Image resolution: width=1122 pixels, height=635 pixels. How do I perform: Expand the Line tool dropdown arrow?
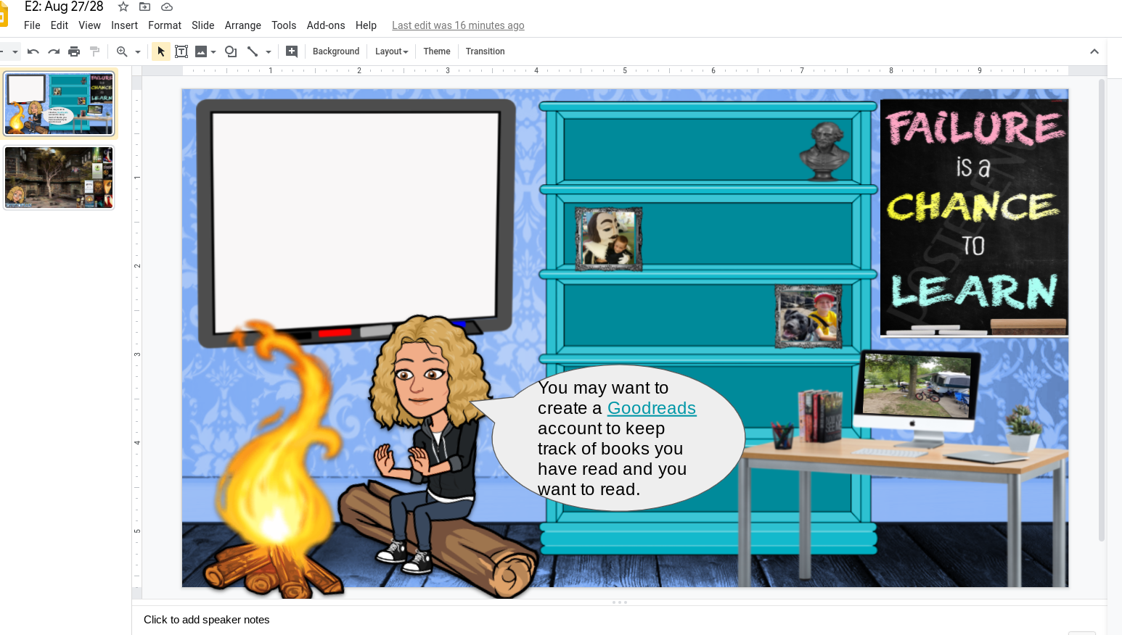pyautogui.click(x=269, y=52)
